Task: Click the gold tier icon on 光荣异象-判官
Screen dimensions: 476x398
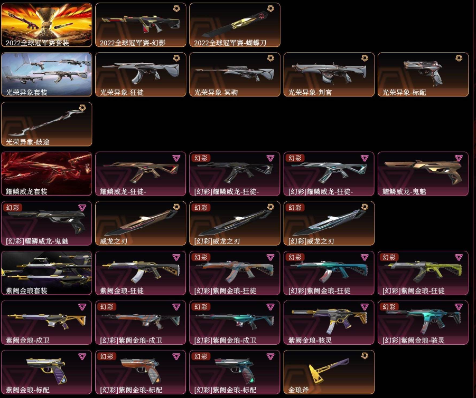Action: click(365, 58)
